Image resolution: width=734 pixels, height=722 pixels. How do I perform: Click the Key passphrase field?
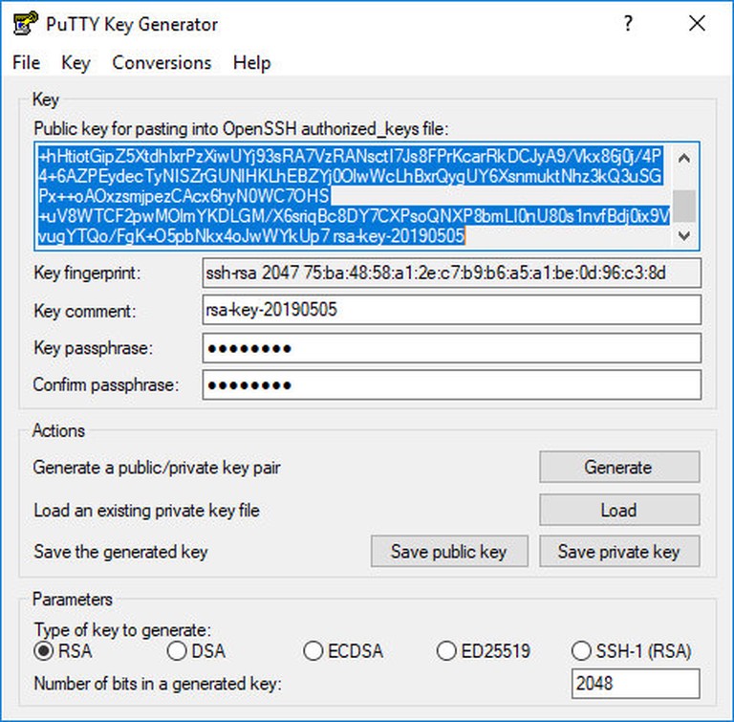coord(452,348)
